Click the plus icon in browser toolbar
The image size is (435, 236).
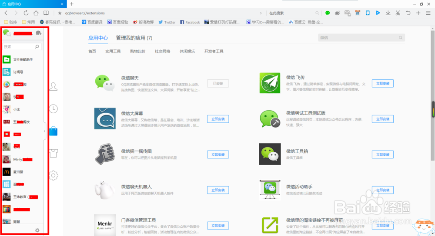pos(418,13)
